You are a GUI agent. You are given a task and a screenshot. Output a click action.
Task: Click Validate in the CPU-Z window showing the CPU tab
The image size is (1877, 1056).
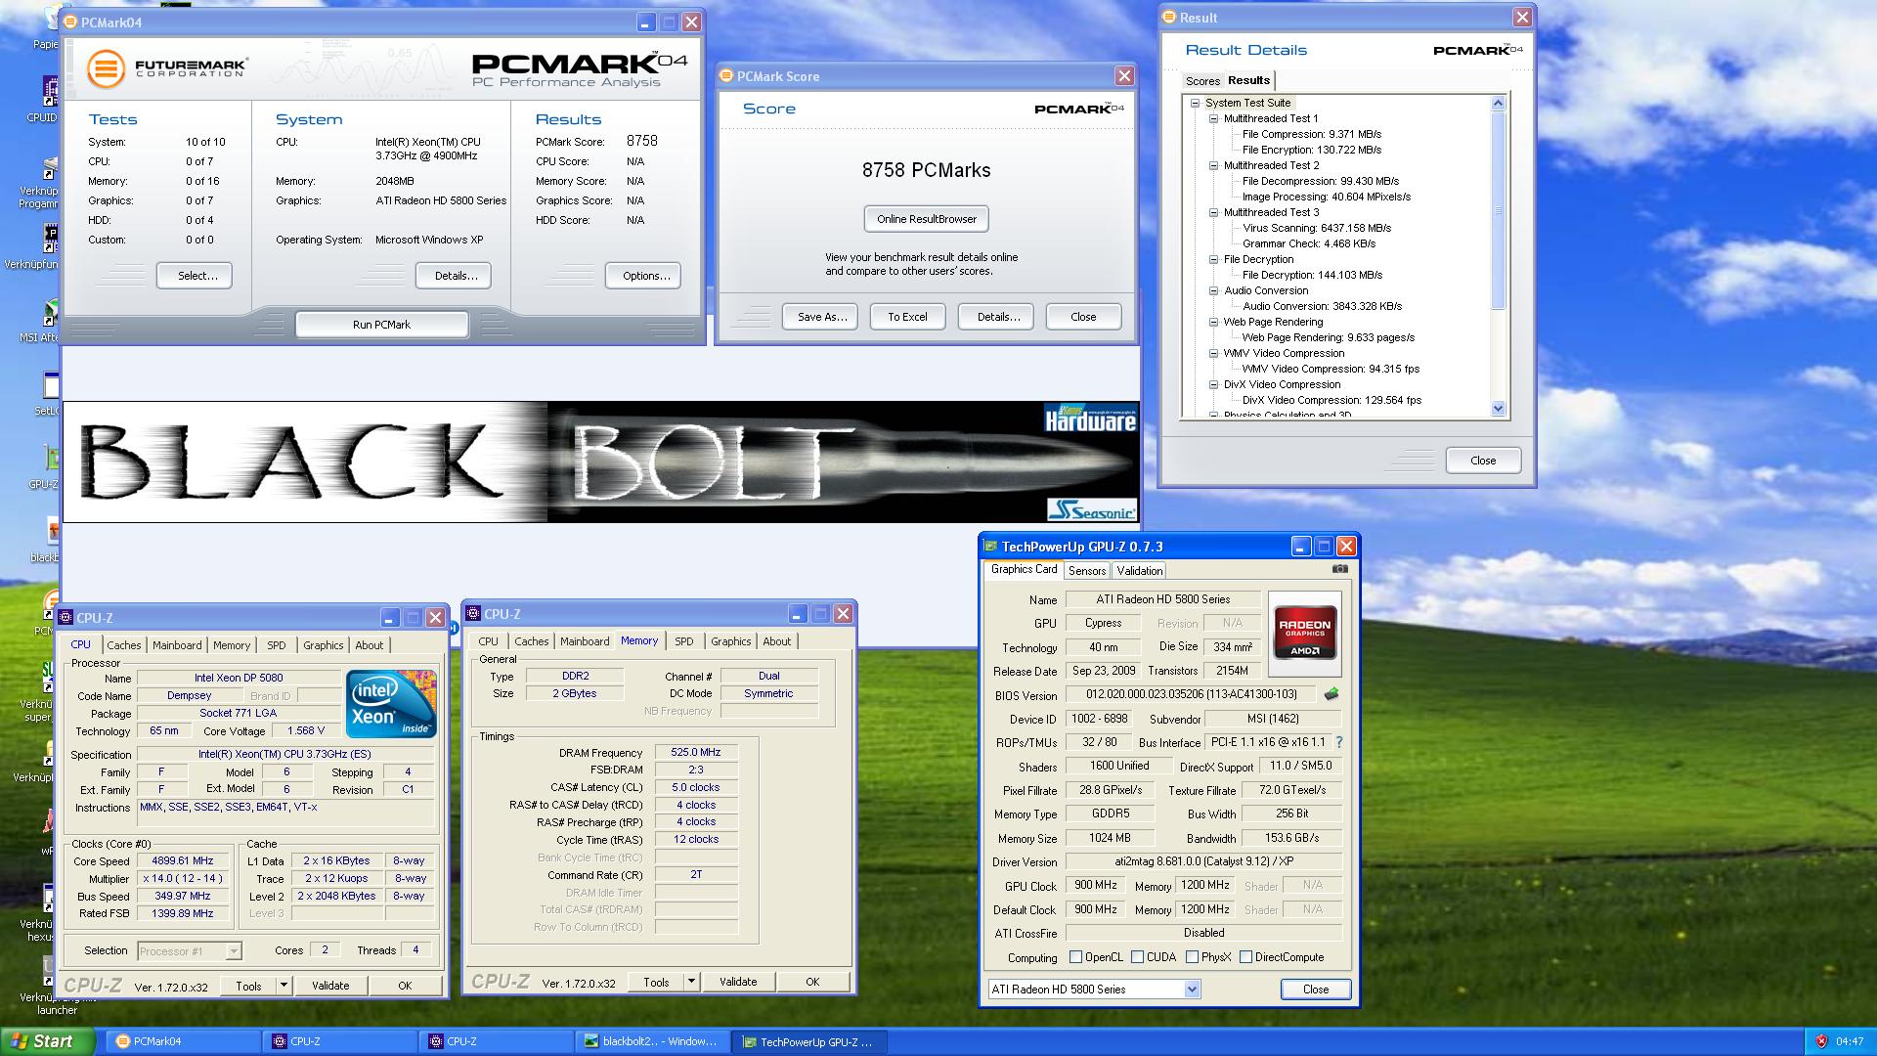(x=330, y=986)
